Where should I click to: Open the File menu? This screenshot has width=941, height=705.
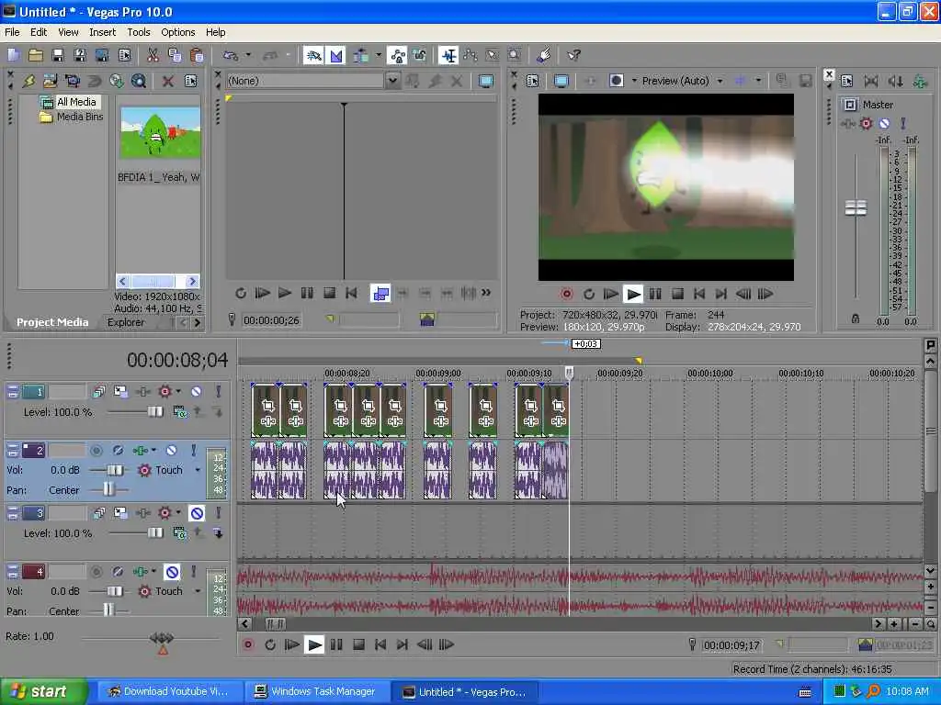[12, 32]
